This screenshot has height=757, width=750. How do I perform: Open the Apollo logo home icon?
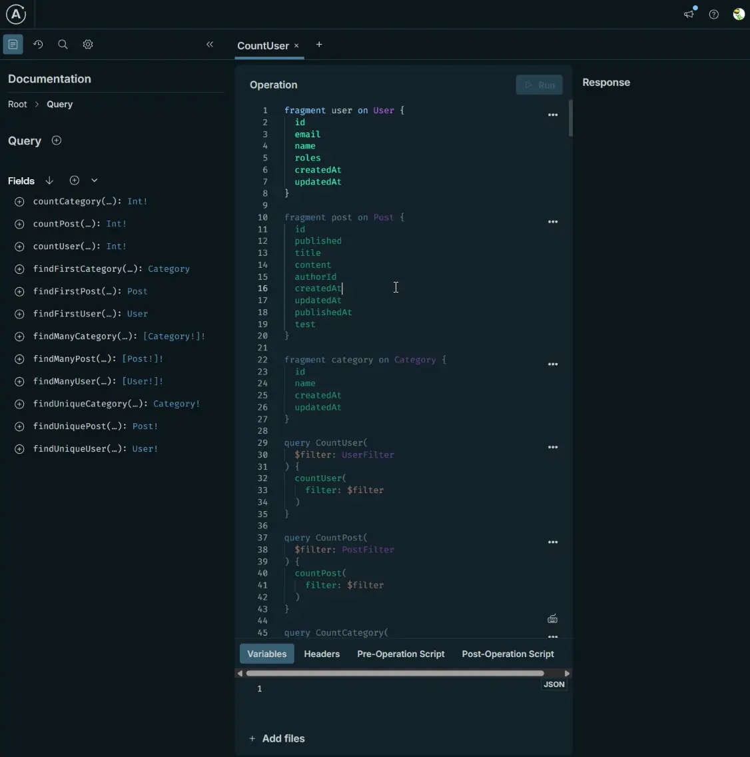(16, 14)
